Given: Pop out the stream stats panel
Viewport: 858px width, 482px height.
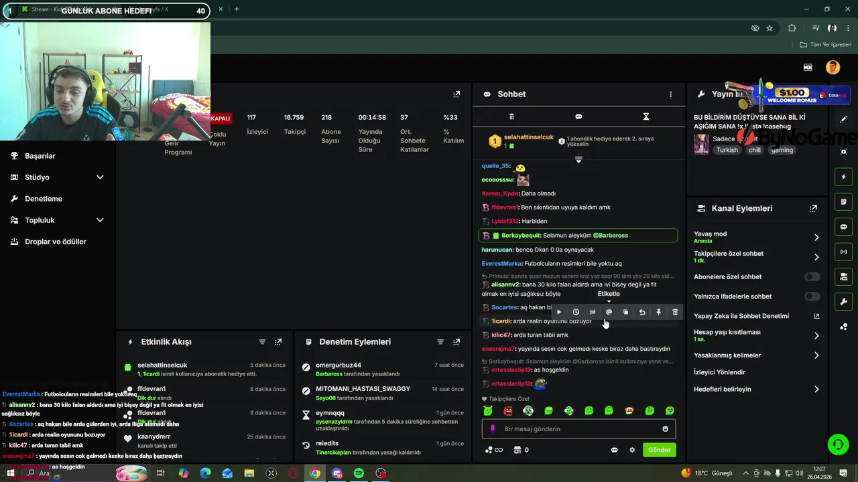Looking at the screenshot, I should point(456,94).
